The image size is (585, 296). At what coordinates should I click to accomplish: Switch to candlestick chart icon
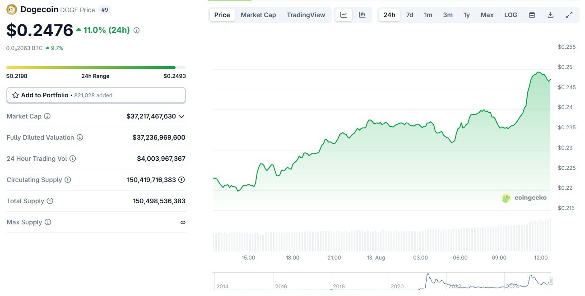pos(362,15)
